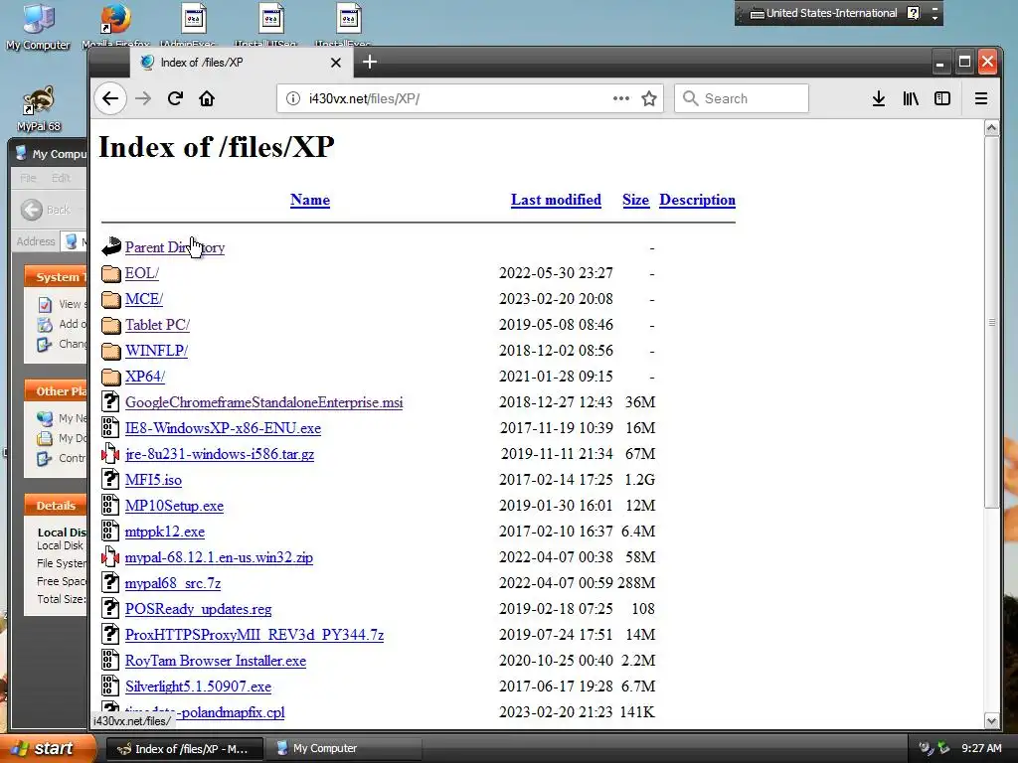Click the language bar help icon
The width and height of the screenshot is (1018, 763).
[914, 13]
